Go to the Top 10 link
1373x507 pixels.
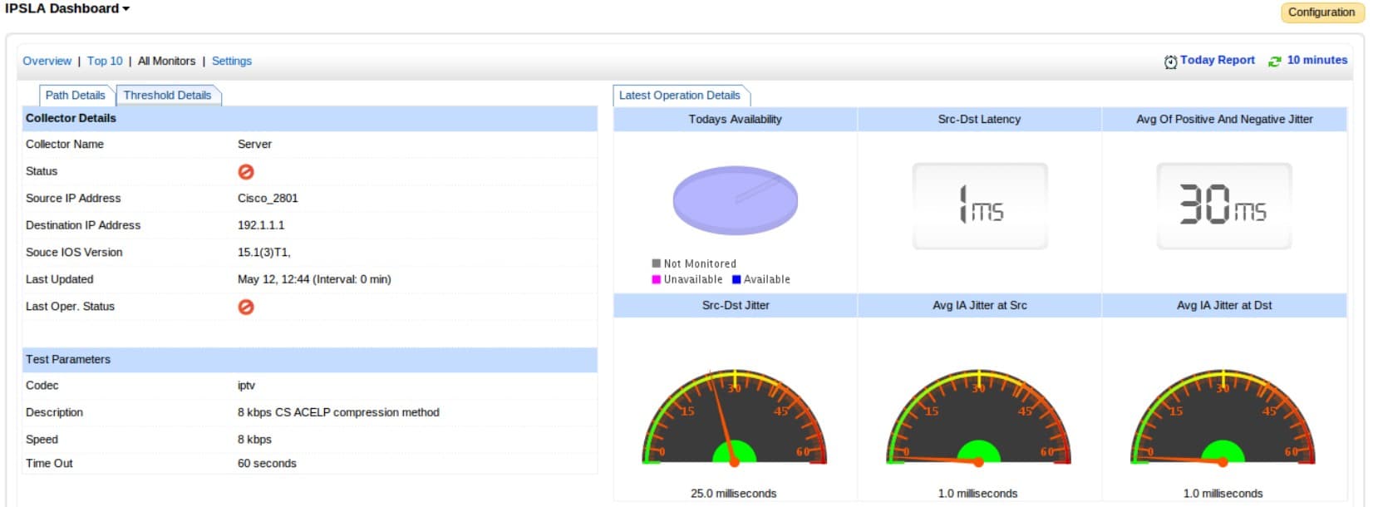pos(105,61)
